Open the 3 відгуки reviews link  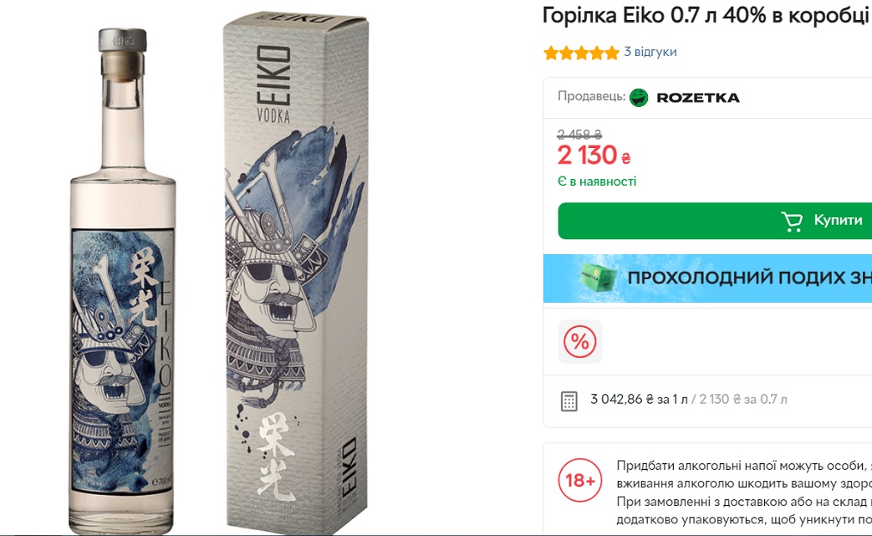click(x=650, y=52)
